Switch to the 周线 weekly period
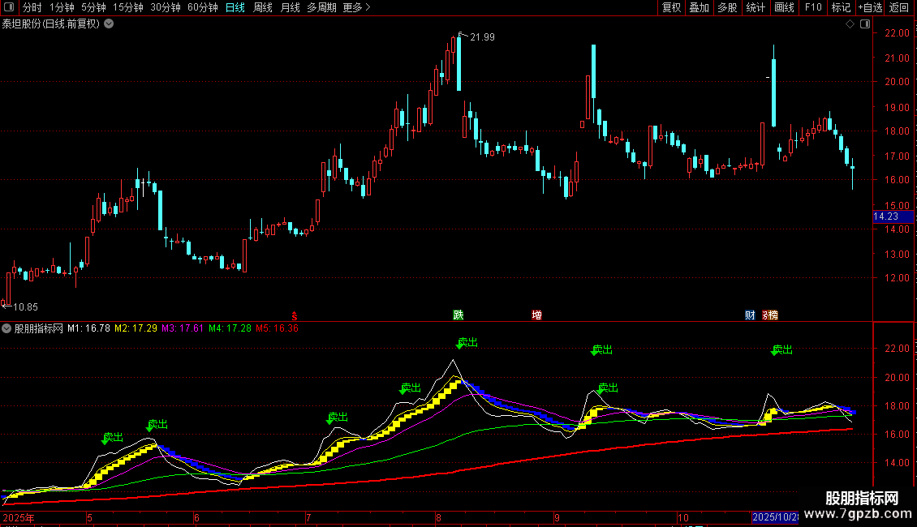The image size is (917, 527). pos(263,7)
